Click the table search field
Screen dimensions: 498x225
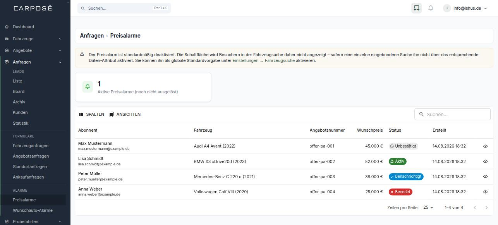[452, 114]
